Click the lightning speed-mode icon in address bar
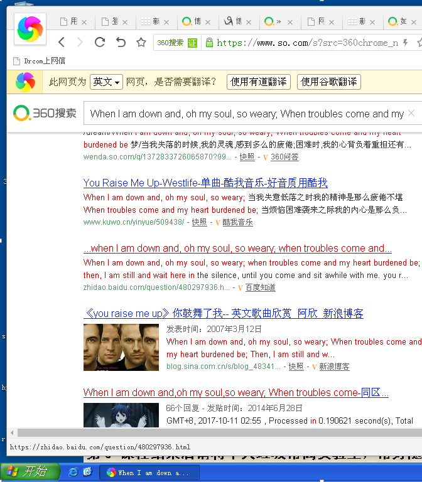Image resolution: width=422 pixels, height=482 pixels. click(x=406, y=43)
